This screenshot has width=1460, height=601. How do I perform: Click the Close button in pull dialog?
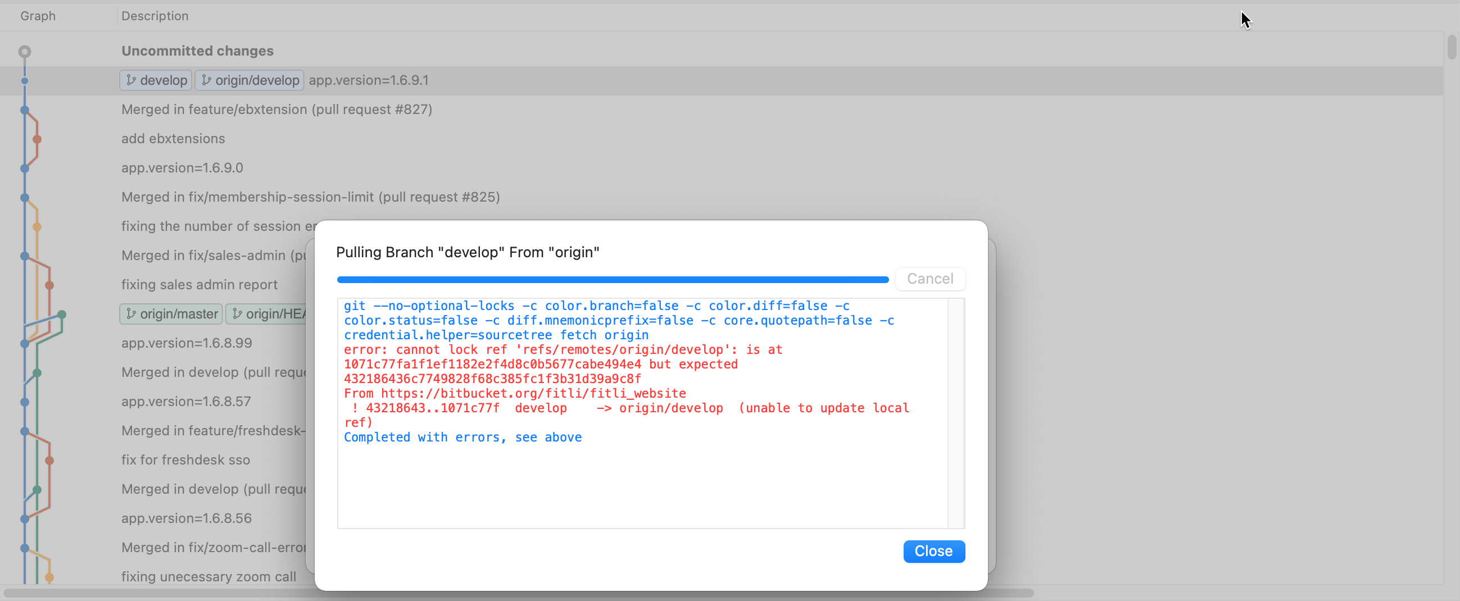(x=933, y=551)
